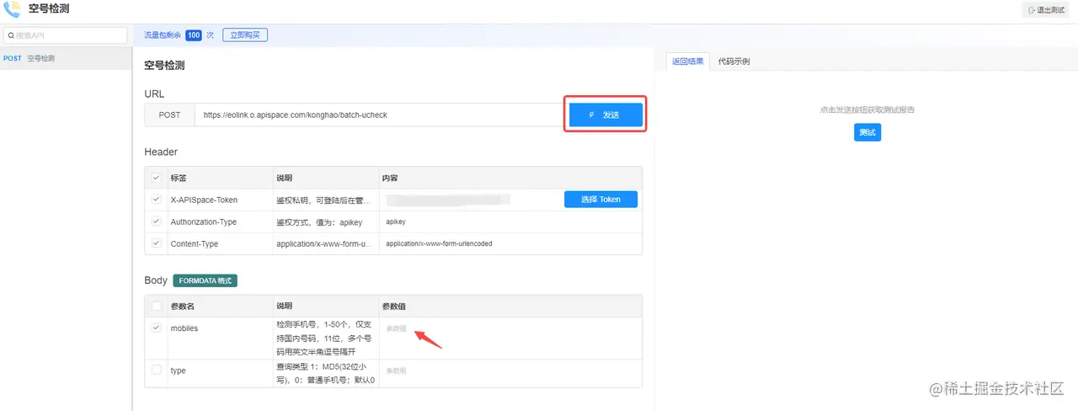Viewport: 1078px width, 411px height.
Task: Click the 鉴权方式，值为：apikey description
Action: 318,222
